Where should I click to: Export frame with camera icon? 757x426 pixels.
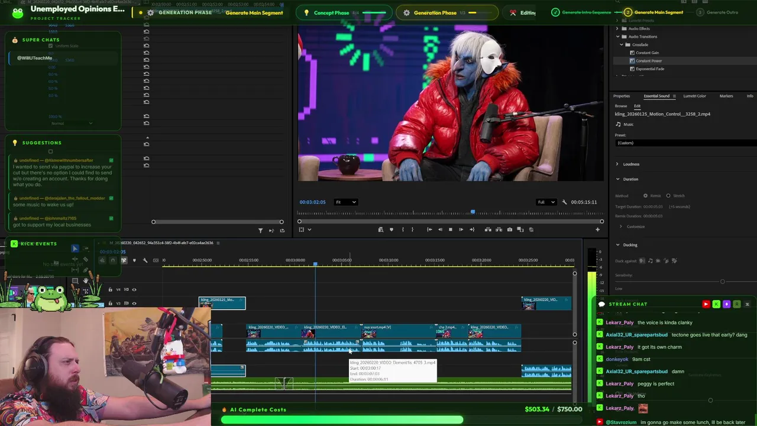click(x=510, y=230)
